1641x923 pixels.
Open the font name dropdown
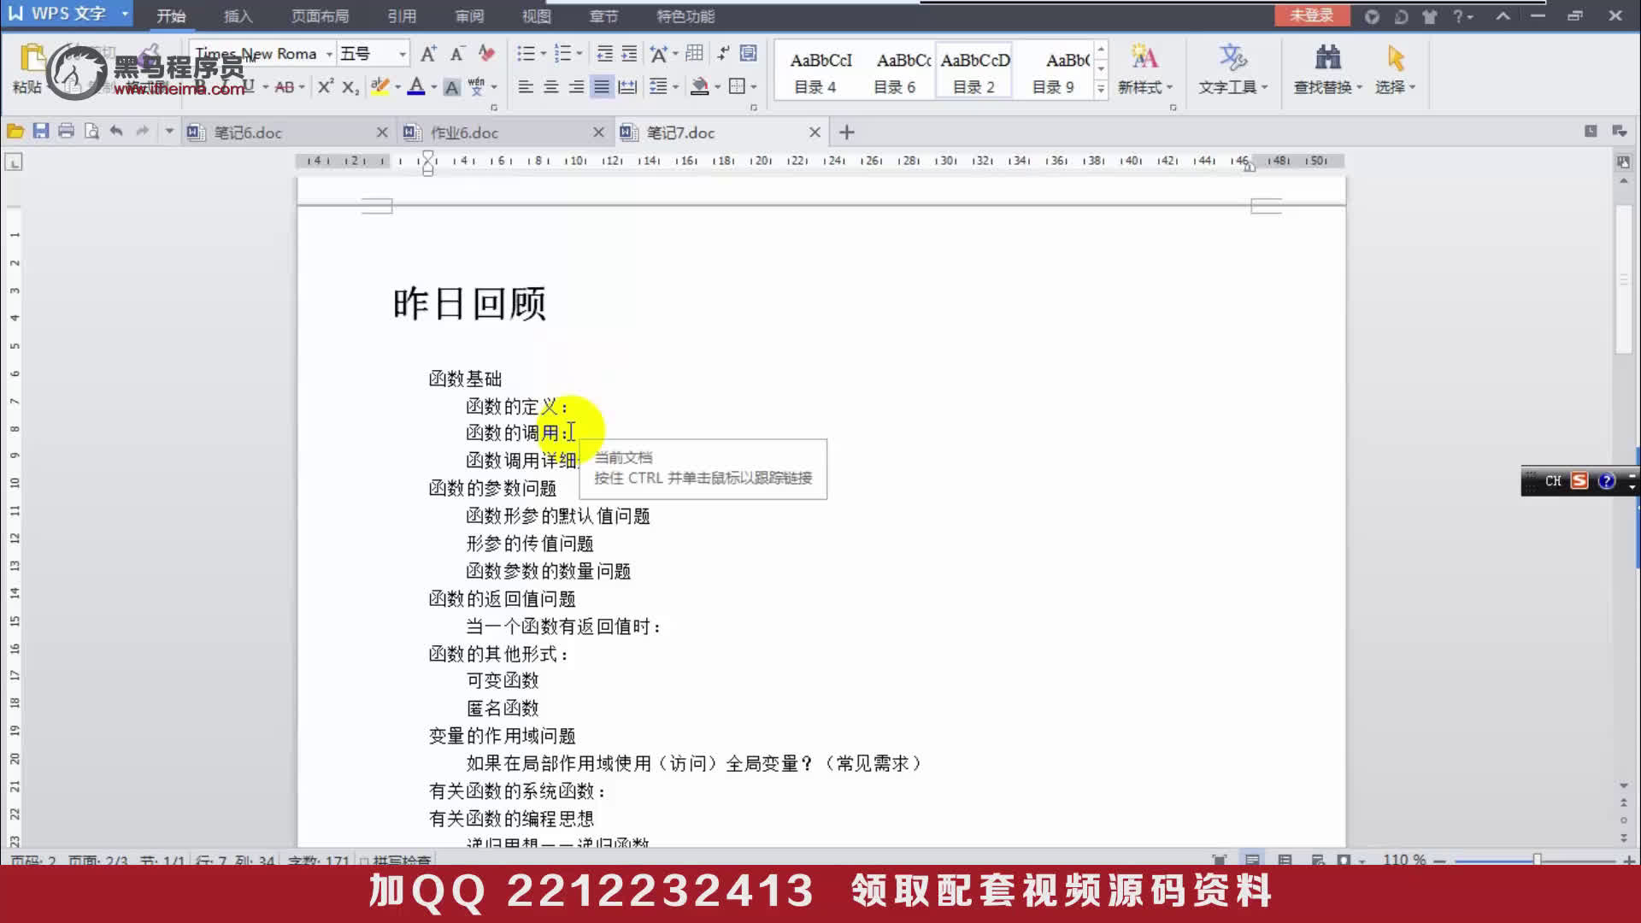coord(329,53)
